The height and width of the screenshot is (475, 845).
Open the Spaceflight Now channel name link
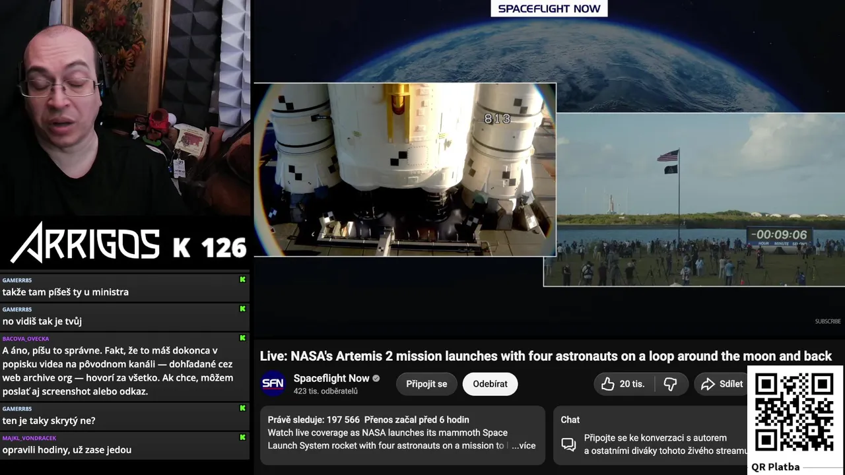click(x=331, y=378)
